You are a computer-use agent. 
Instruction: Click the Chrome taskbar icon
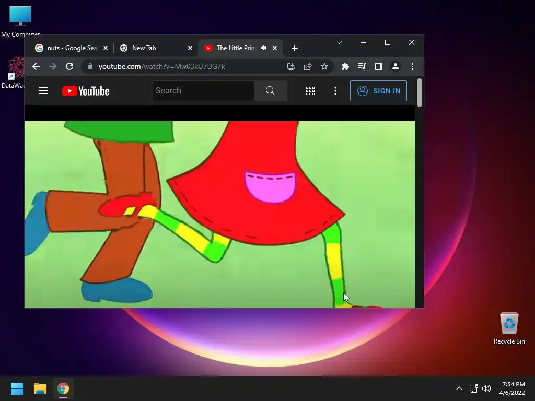(63, 388)
